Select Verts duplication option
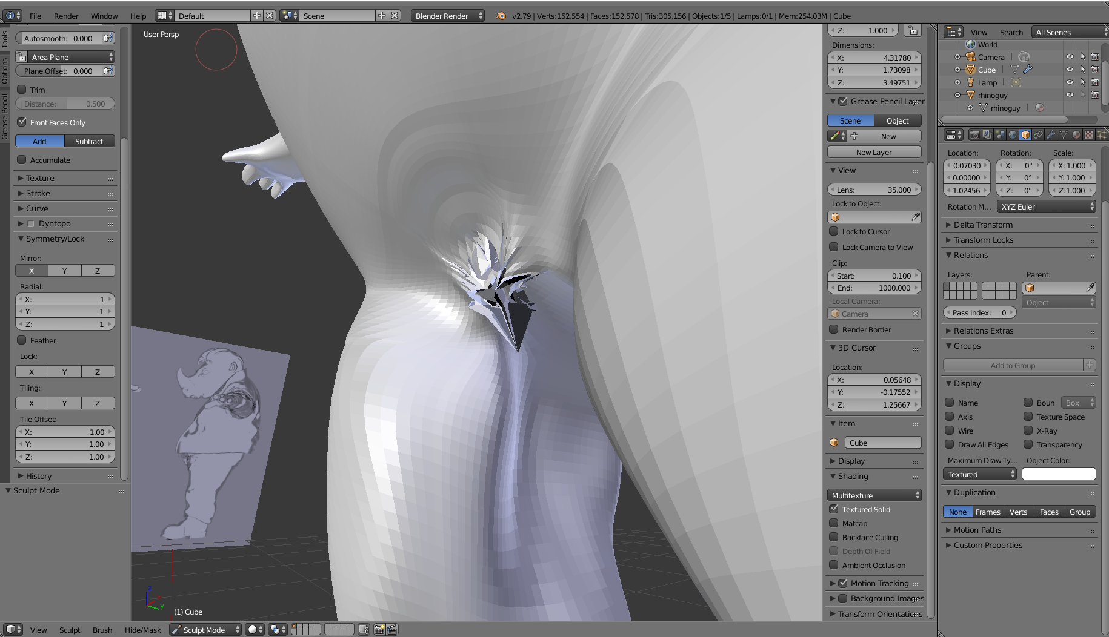The height and width of the screenshot is (637, 1109). pyautogui.click(x=1018, y=512)
